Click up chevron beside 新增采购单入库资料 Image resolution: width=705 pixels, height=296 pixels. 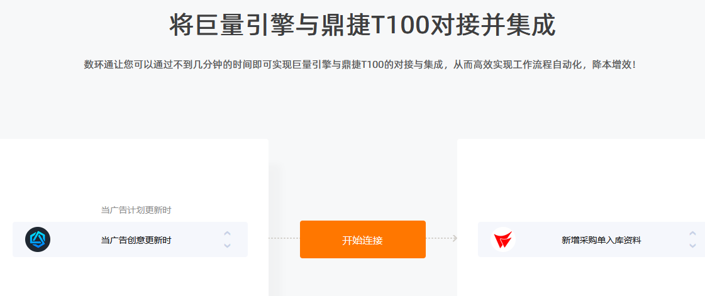[x=692, y=234]
